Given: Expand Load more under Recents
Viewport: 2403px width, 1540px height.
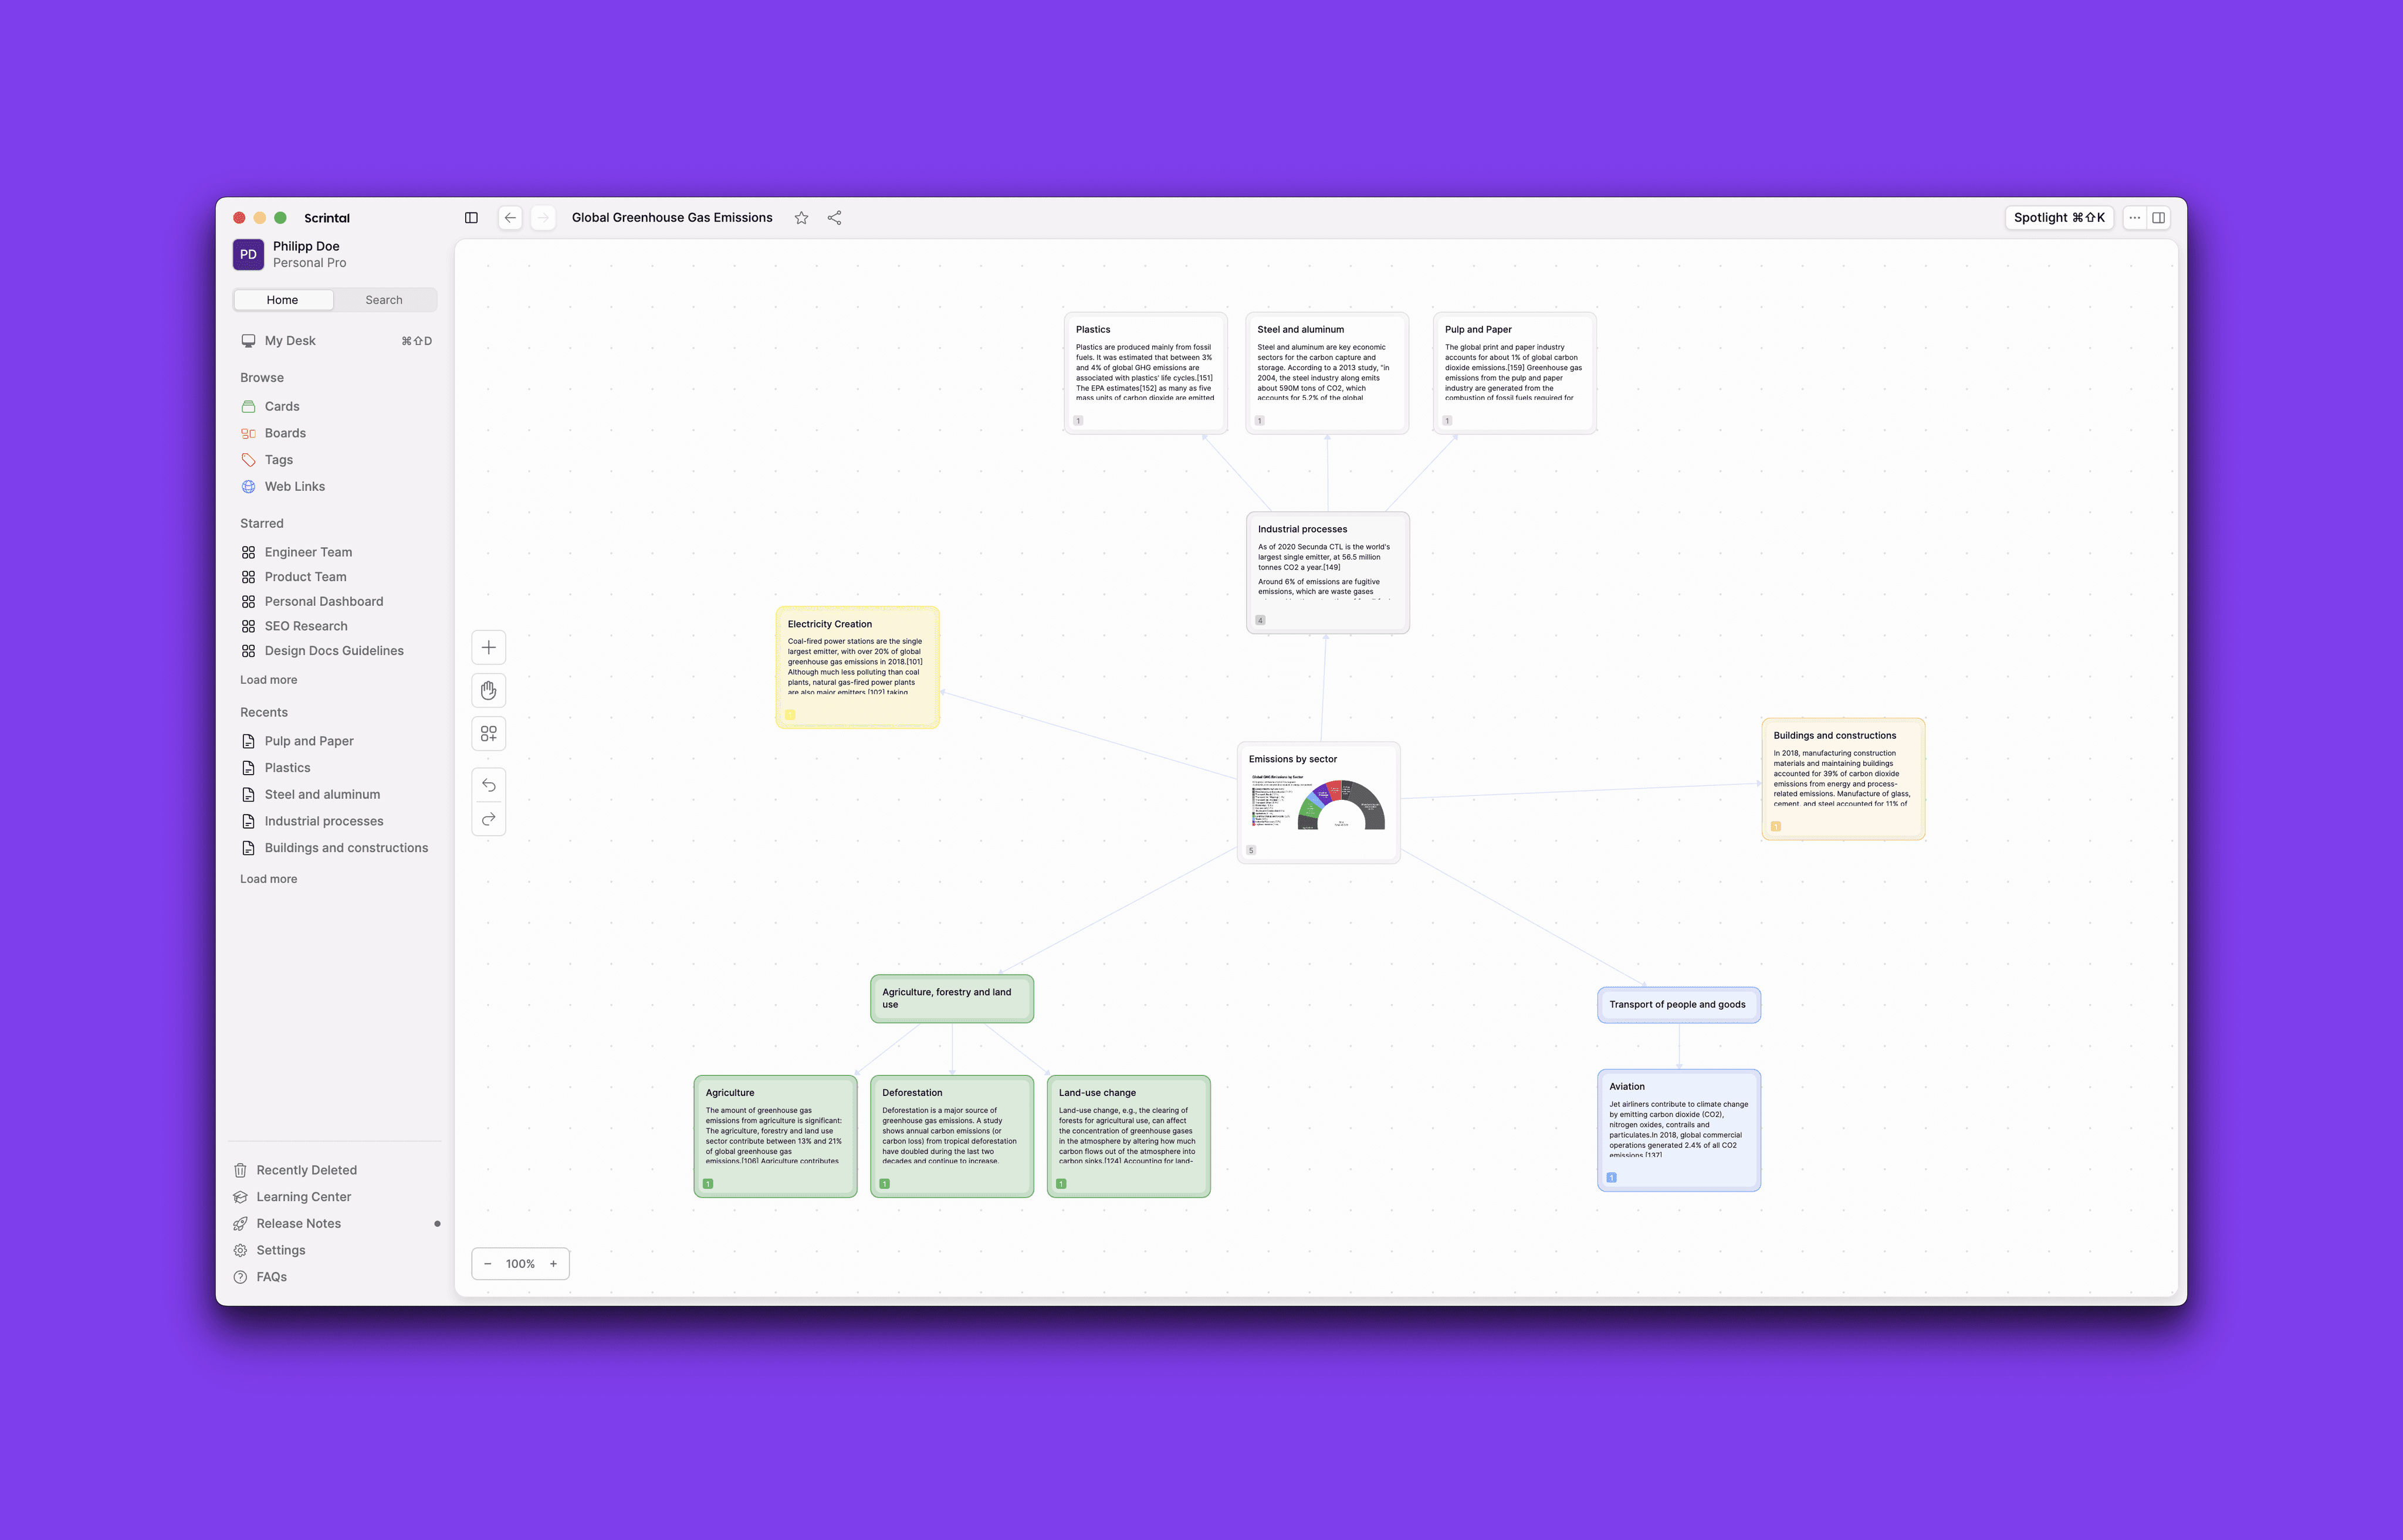Looking at the screenshot, I should point(268,879).
